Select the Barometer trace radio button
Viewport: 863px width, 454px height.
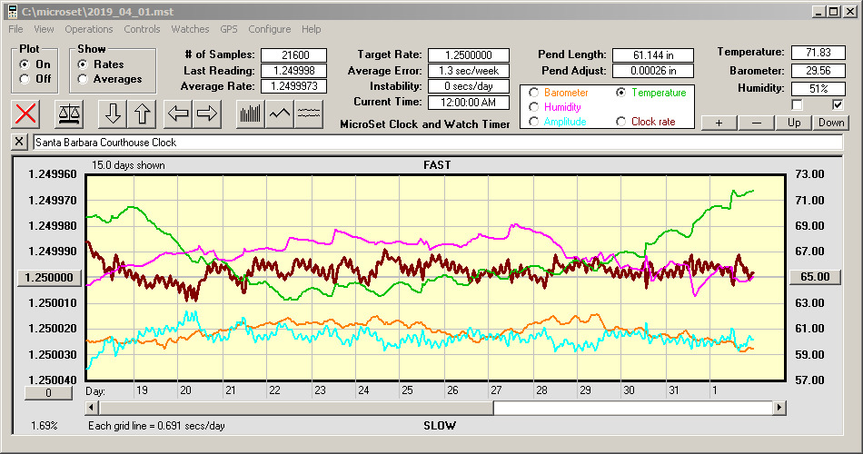[x=533, y=93]
